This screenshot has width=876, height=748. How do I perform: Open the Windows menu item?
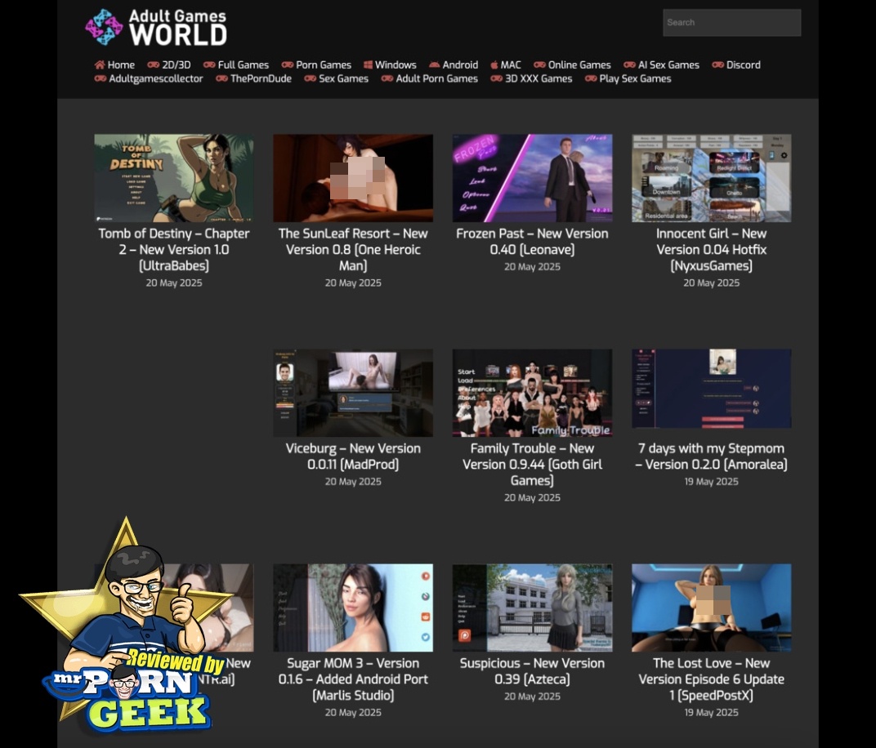[396, 65]
